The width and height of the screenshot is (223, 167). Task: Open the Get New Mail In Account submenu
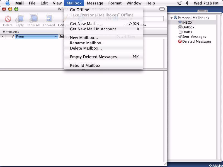click(x=103, y=29)
